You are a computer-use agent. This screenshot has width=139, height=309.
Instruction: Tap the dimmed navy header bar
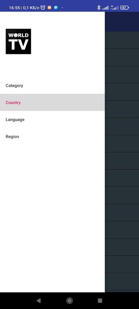(x=122, y=22)
